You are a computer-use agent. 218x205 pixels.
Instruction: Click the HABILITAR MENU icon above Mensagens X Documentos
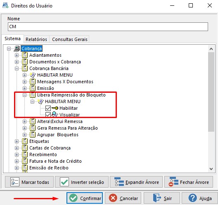pyautogui.click(x=33, y=75)
